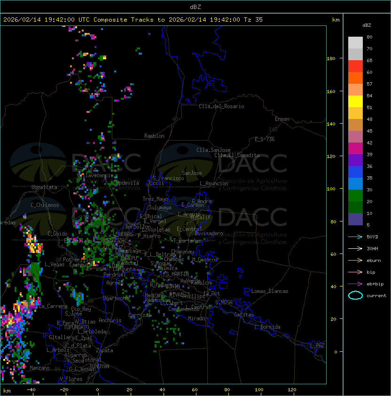
Task: Click the 'Catitas' place label
Action: coord(244,315)
